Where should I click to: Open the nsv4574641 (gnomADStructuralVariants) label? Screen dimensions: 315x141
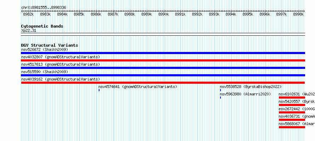point(138,87)
